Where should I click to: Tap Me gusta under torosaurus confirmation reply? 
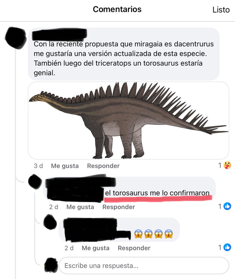click(x=80, y=207)
